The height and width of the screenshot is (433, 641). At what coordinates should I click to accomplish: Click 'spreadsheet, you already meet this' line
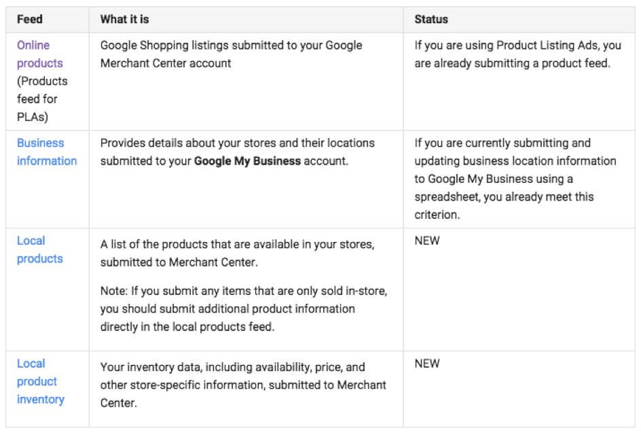(x=504, y=197)
